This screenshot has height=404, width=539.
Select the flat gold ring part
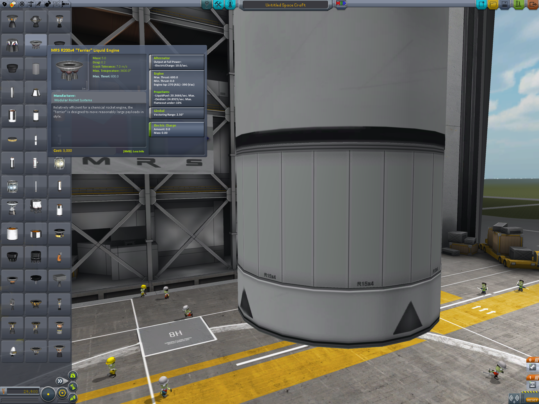pos(12,139)
